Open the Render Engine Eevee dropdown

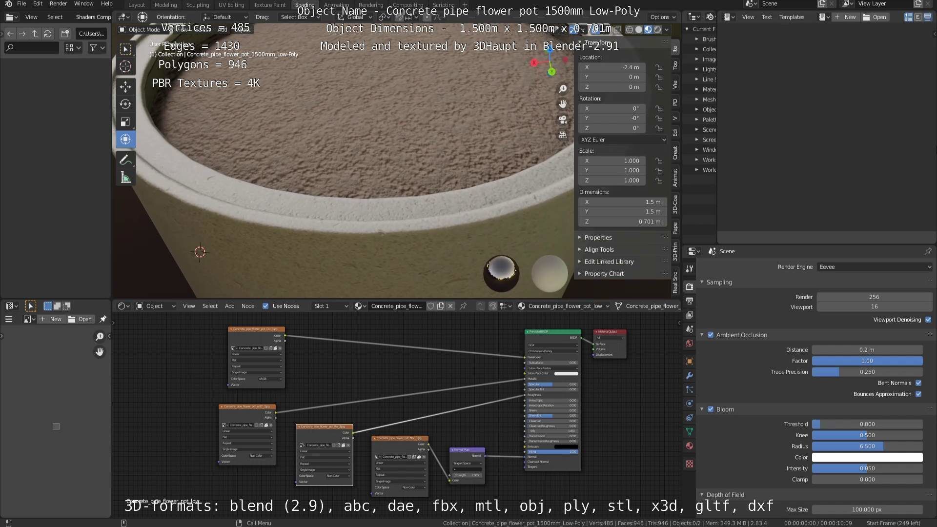[875, 267]
